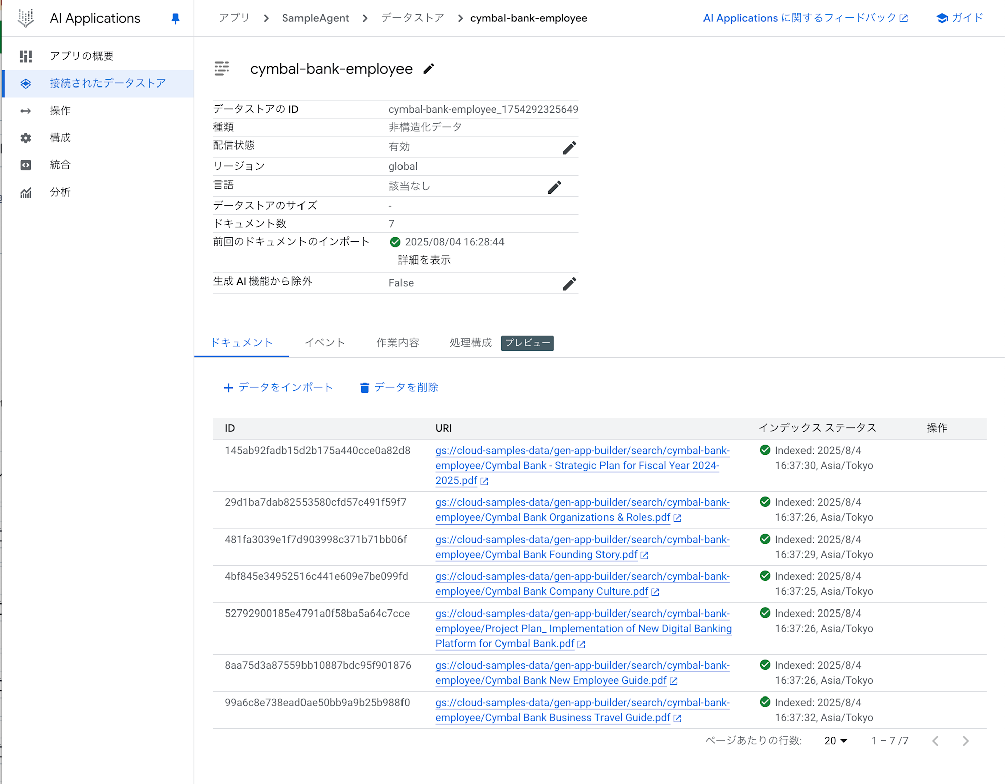1005x784 pixels.
Task: Switch to 作業内容 tab
Action: tap(397, 343)
